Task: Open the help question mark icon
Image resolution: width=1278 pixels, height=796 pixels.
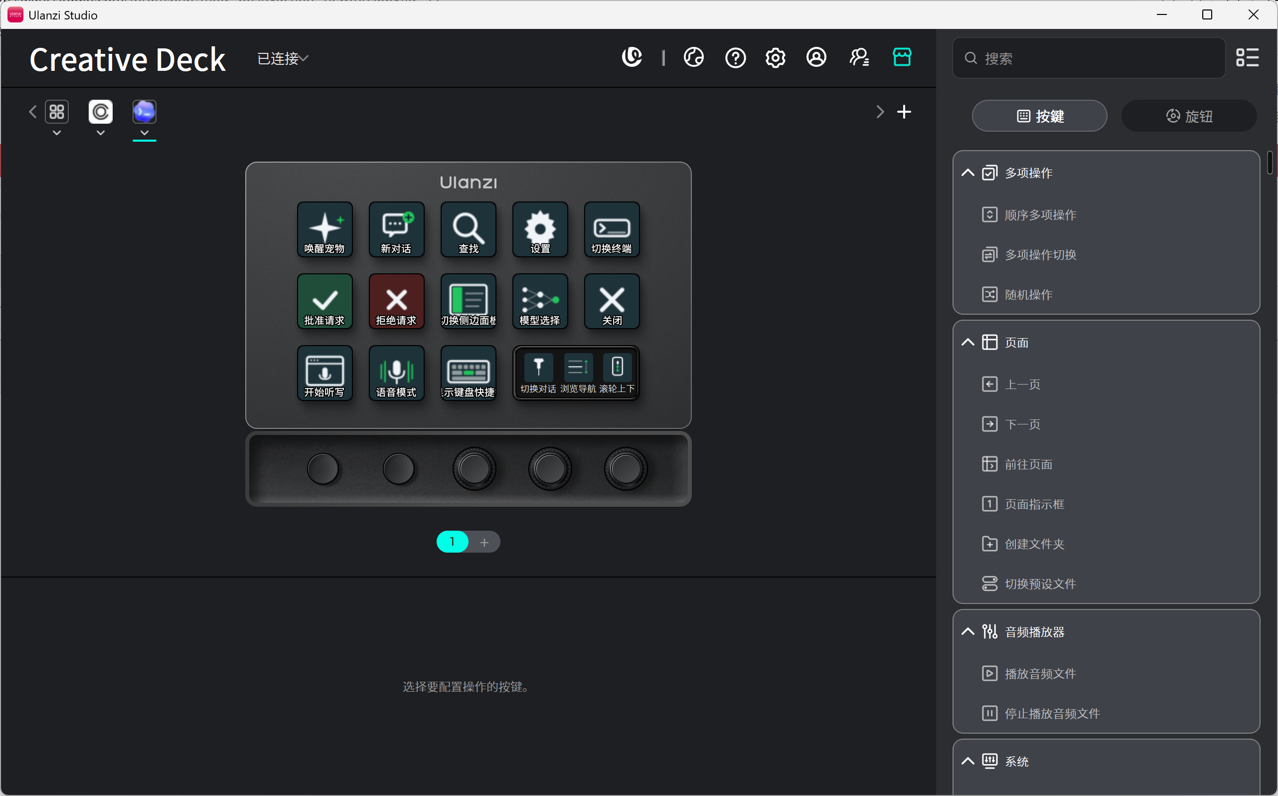Action: 735,57
